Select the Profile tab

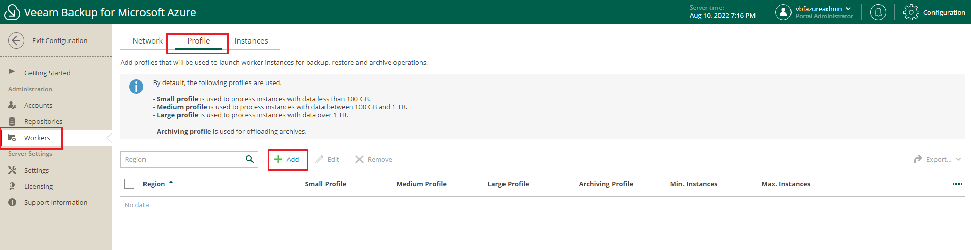(198, 40)
